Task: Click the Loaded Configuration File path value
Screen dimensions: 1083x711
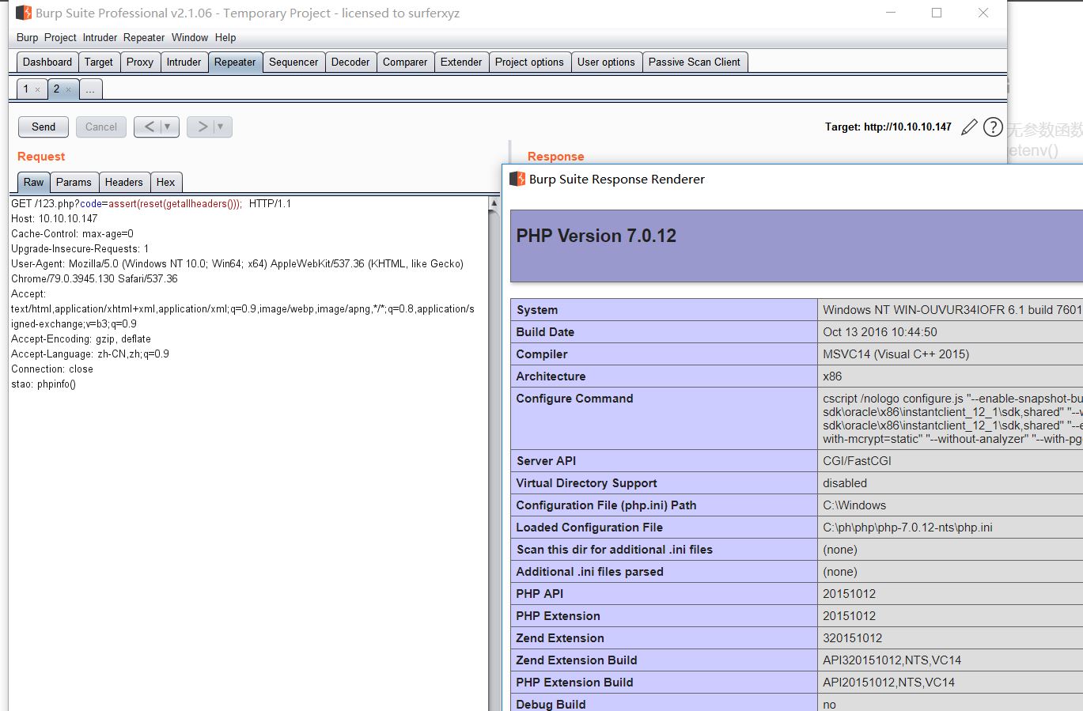Action: 907,528
